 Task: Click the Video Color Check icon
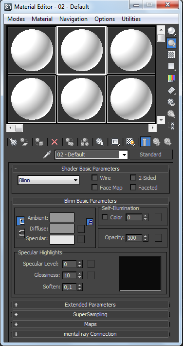click(x=171, y=78)
